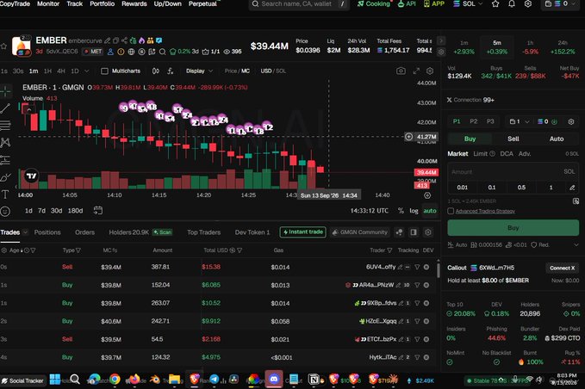Image resolution: width=585 pixels, height=389 pixels.
Task: Switch chart to MC in Price/MC toggle
Action: 246,71
